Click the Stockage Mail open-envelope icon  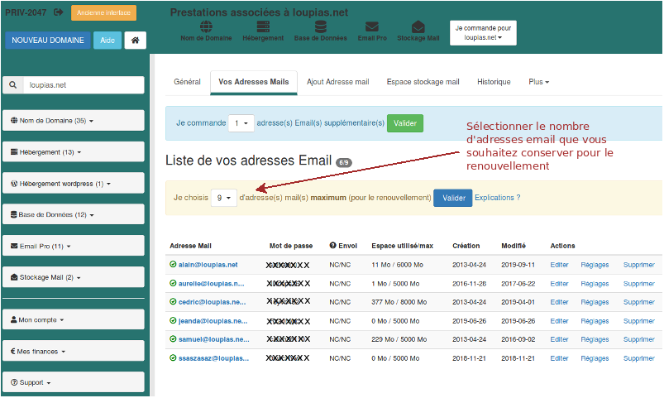pos(418,26)
